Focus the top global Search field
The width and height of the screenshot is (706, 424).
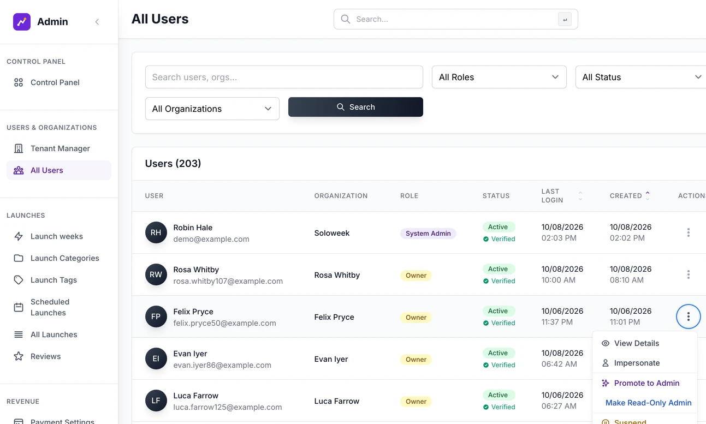coord(455,19)
